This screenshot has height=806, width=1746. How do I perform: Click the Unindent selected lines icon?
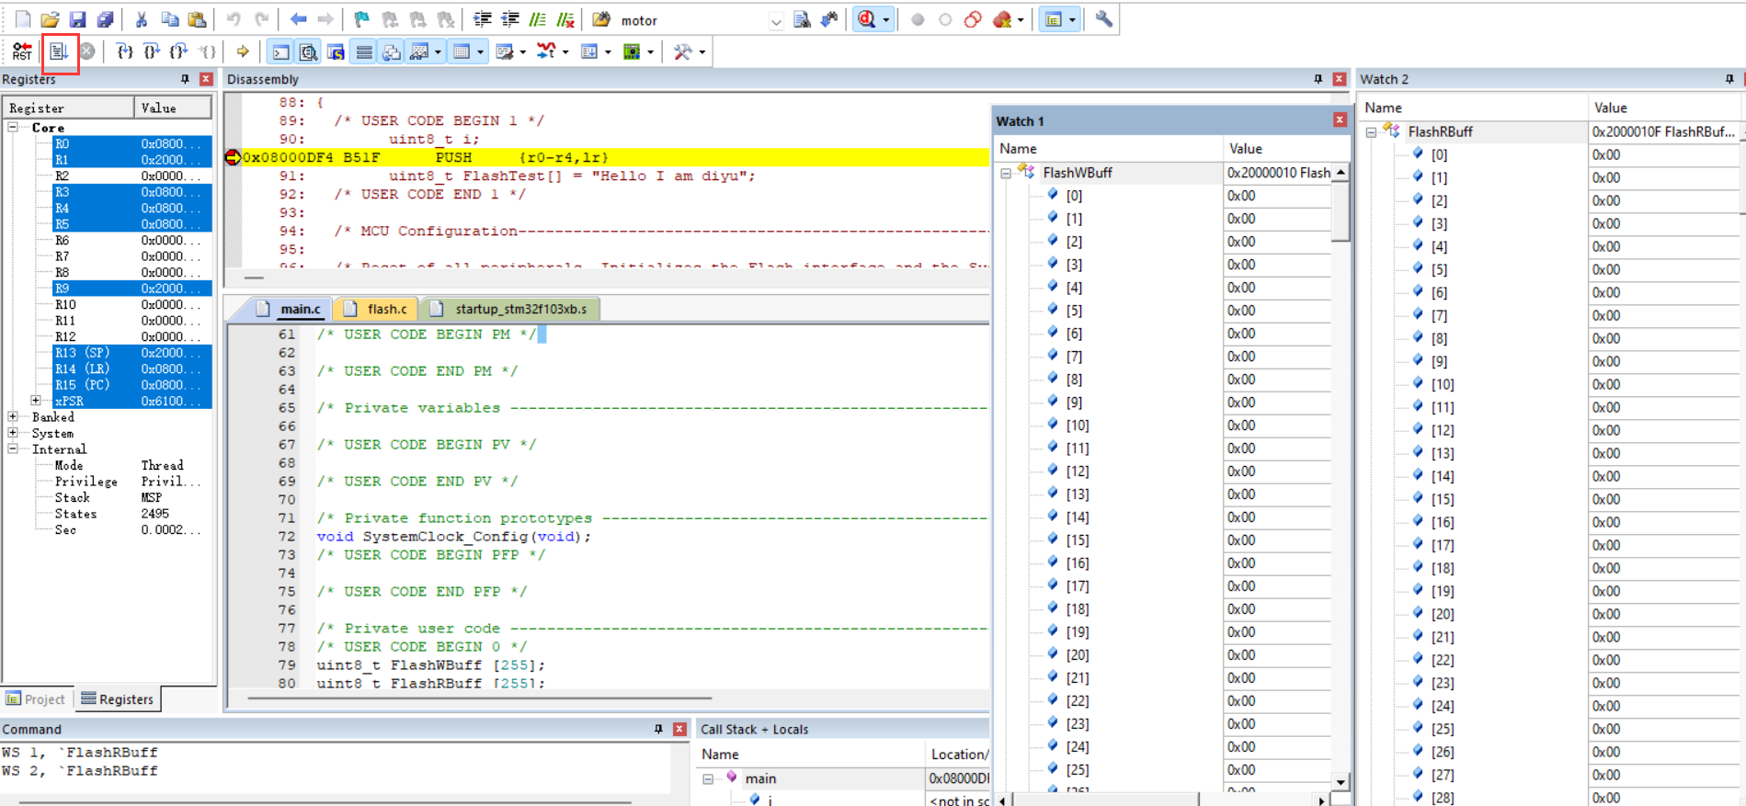(510, 19)
